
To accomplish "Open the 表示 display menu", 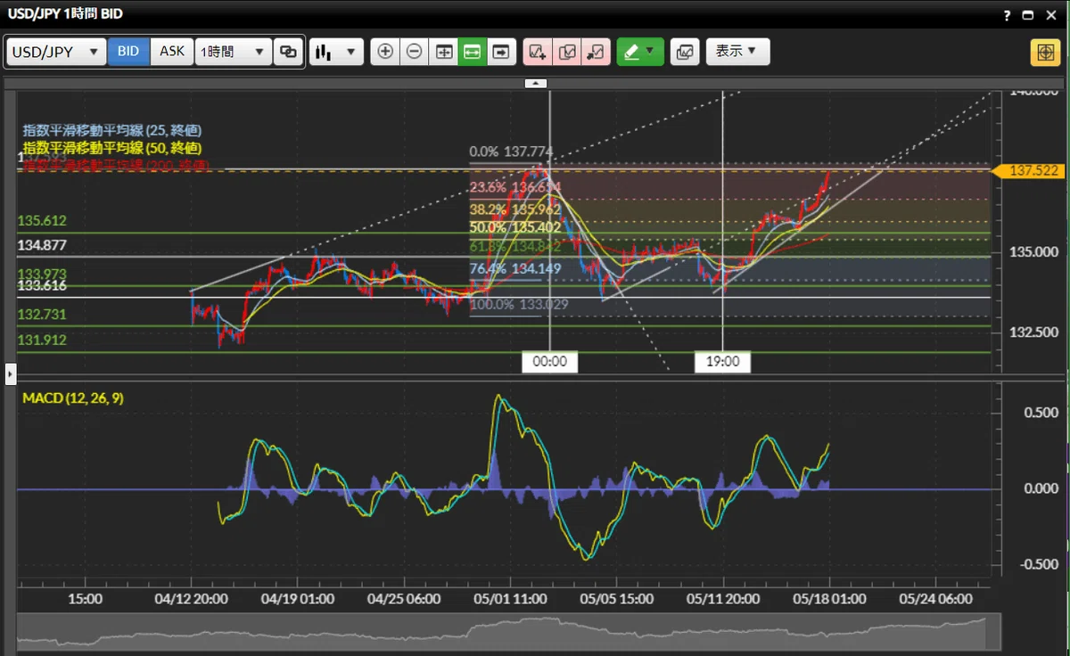I will pos(737,52).
